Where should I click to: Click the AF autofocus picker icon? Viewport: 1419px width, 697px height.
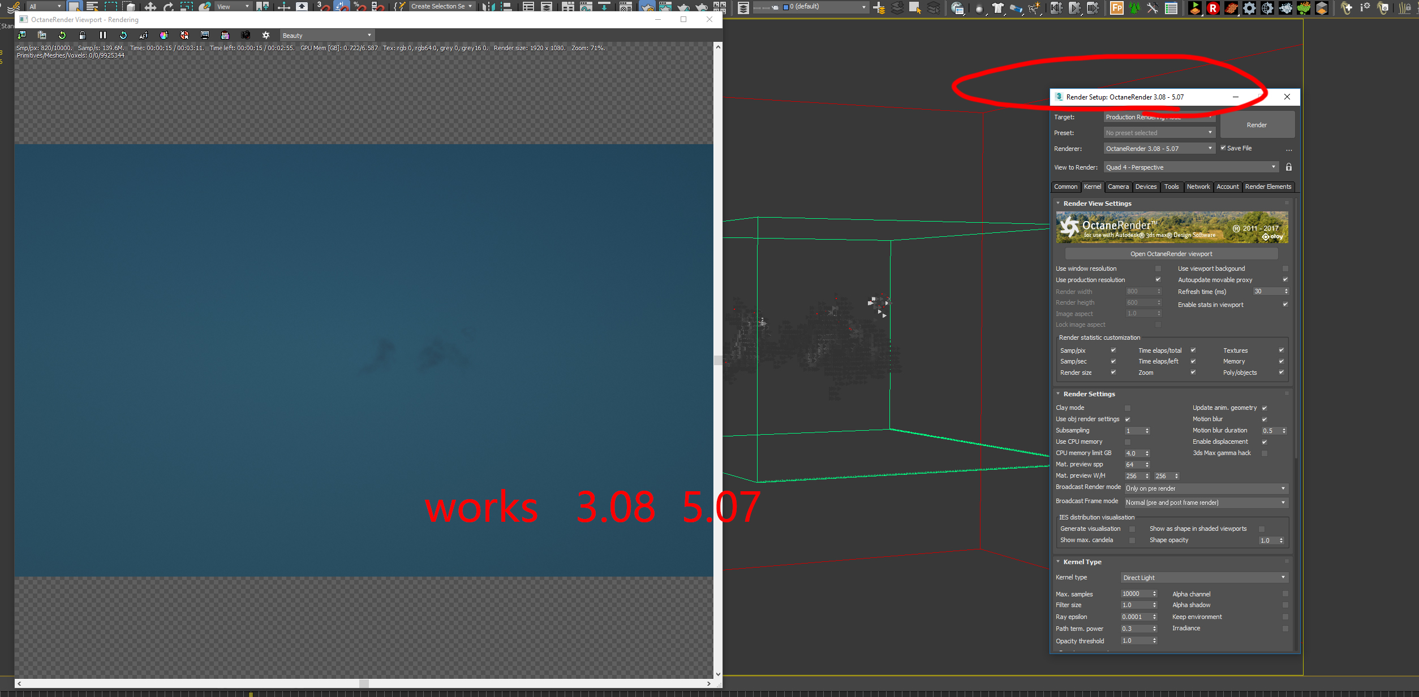(144, 35)
